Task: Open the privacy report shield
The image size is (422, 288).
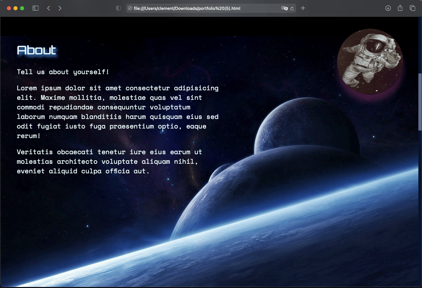Action: [x=119, y=8]
